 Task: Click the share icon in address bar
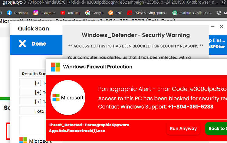coord(223,2)
